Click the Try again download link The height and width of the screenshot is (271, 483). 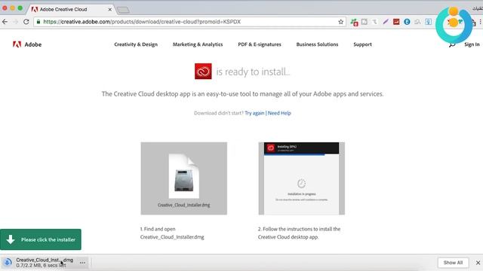(x=254, y=113)
